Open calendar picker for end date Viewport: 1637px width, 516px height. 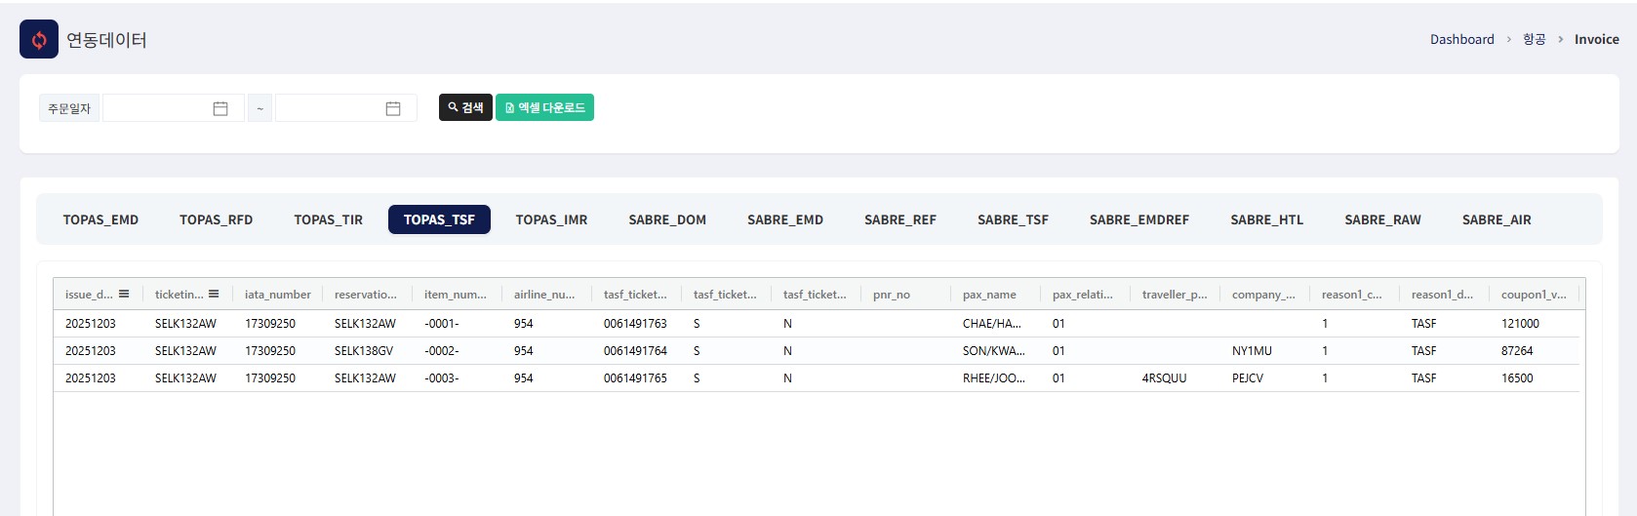point(393,108)
